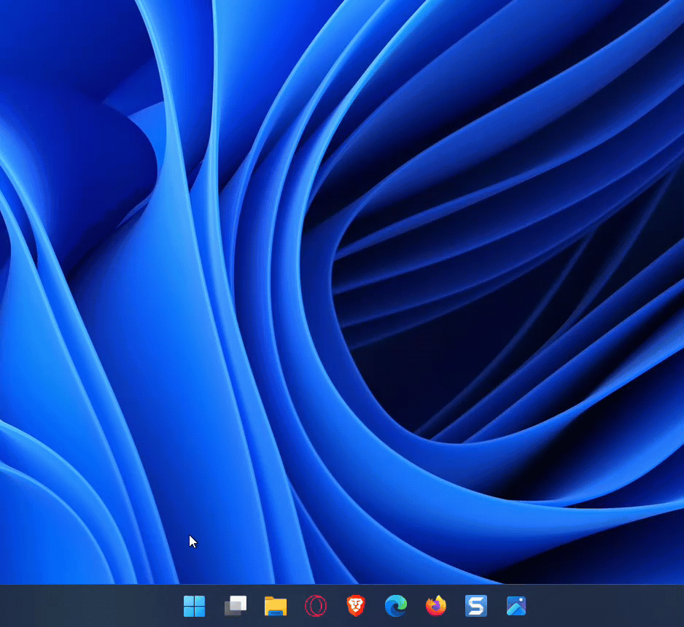Select the overlapping rectangles taskbar icon
The height and width of the screenshot is (627, 684).
[x=235, y=606]
